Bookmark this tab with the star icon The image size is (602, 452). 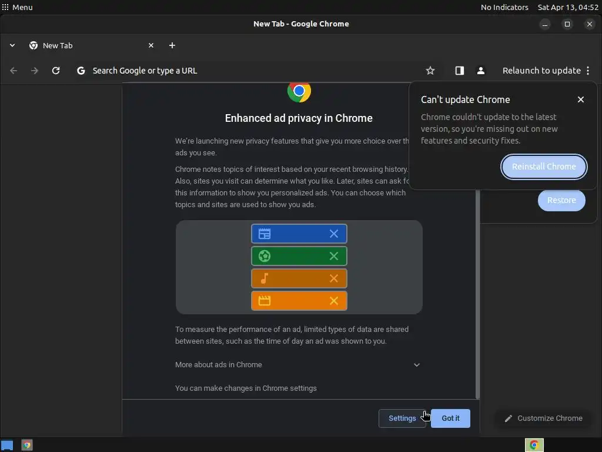(430, 71)
